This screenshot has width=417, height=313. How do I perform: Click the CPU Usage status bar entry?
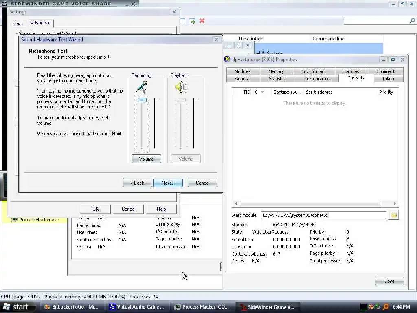point(20,297)
